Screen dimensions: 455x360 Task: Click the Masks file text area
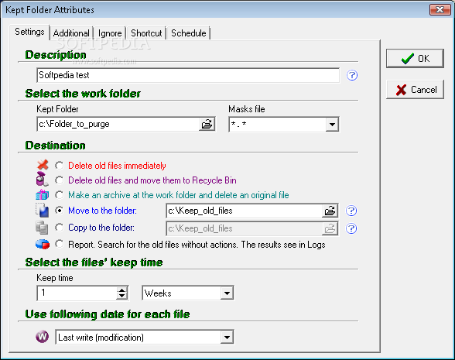click(277, 125)
